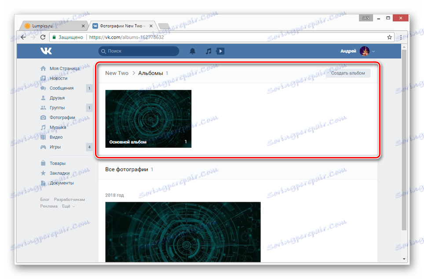This screenshot has height=279, width=424.
Task: Bookmark page with star icon
Action: pyautogui.click(x=389, y=37)
